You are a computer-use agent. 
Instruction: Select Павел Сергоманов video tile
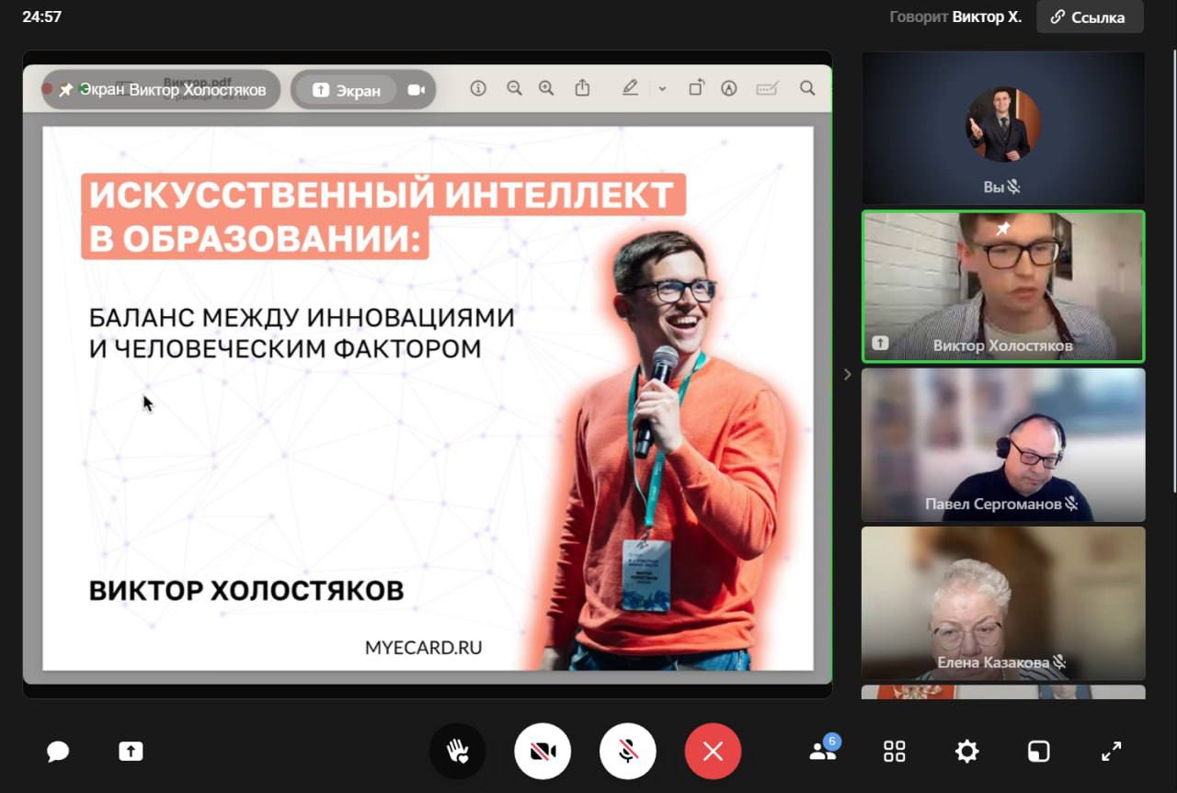[1003, 445]
